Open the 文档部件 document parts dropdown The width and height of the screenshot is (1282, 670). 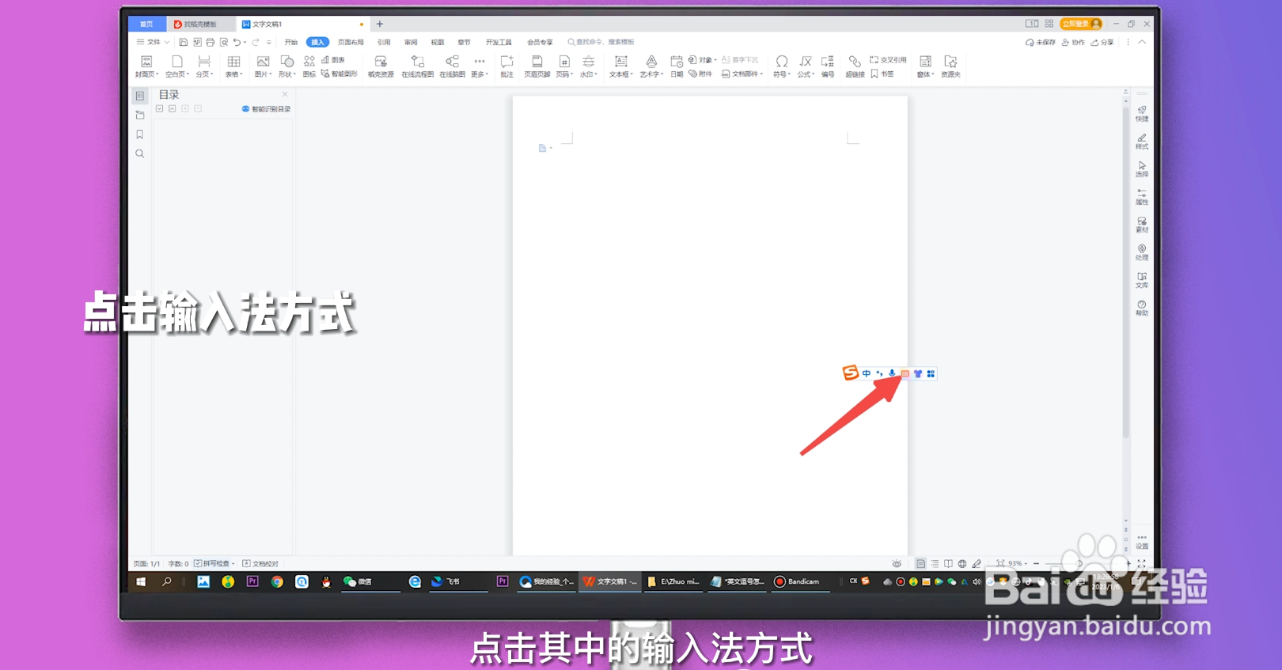(742, 74)
